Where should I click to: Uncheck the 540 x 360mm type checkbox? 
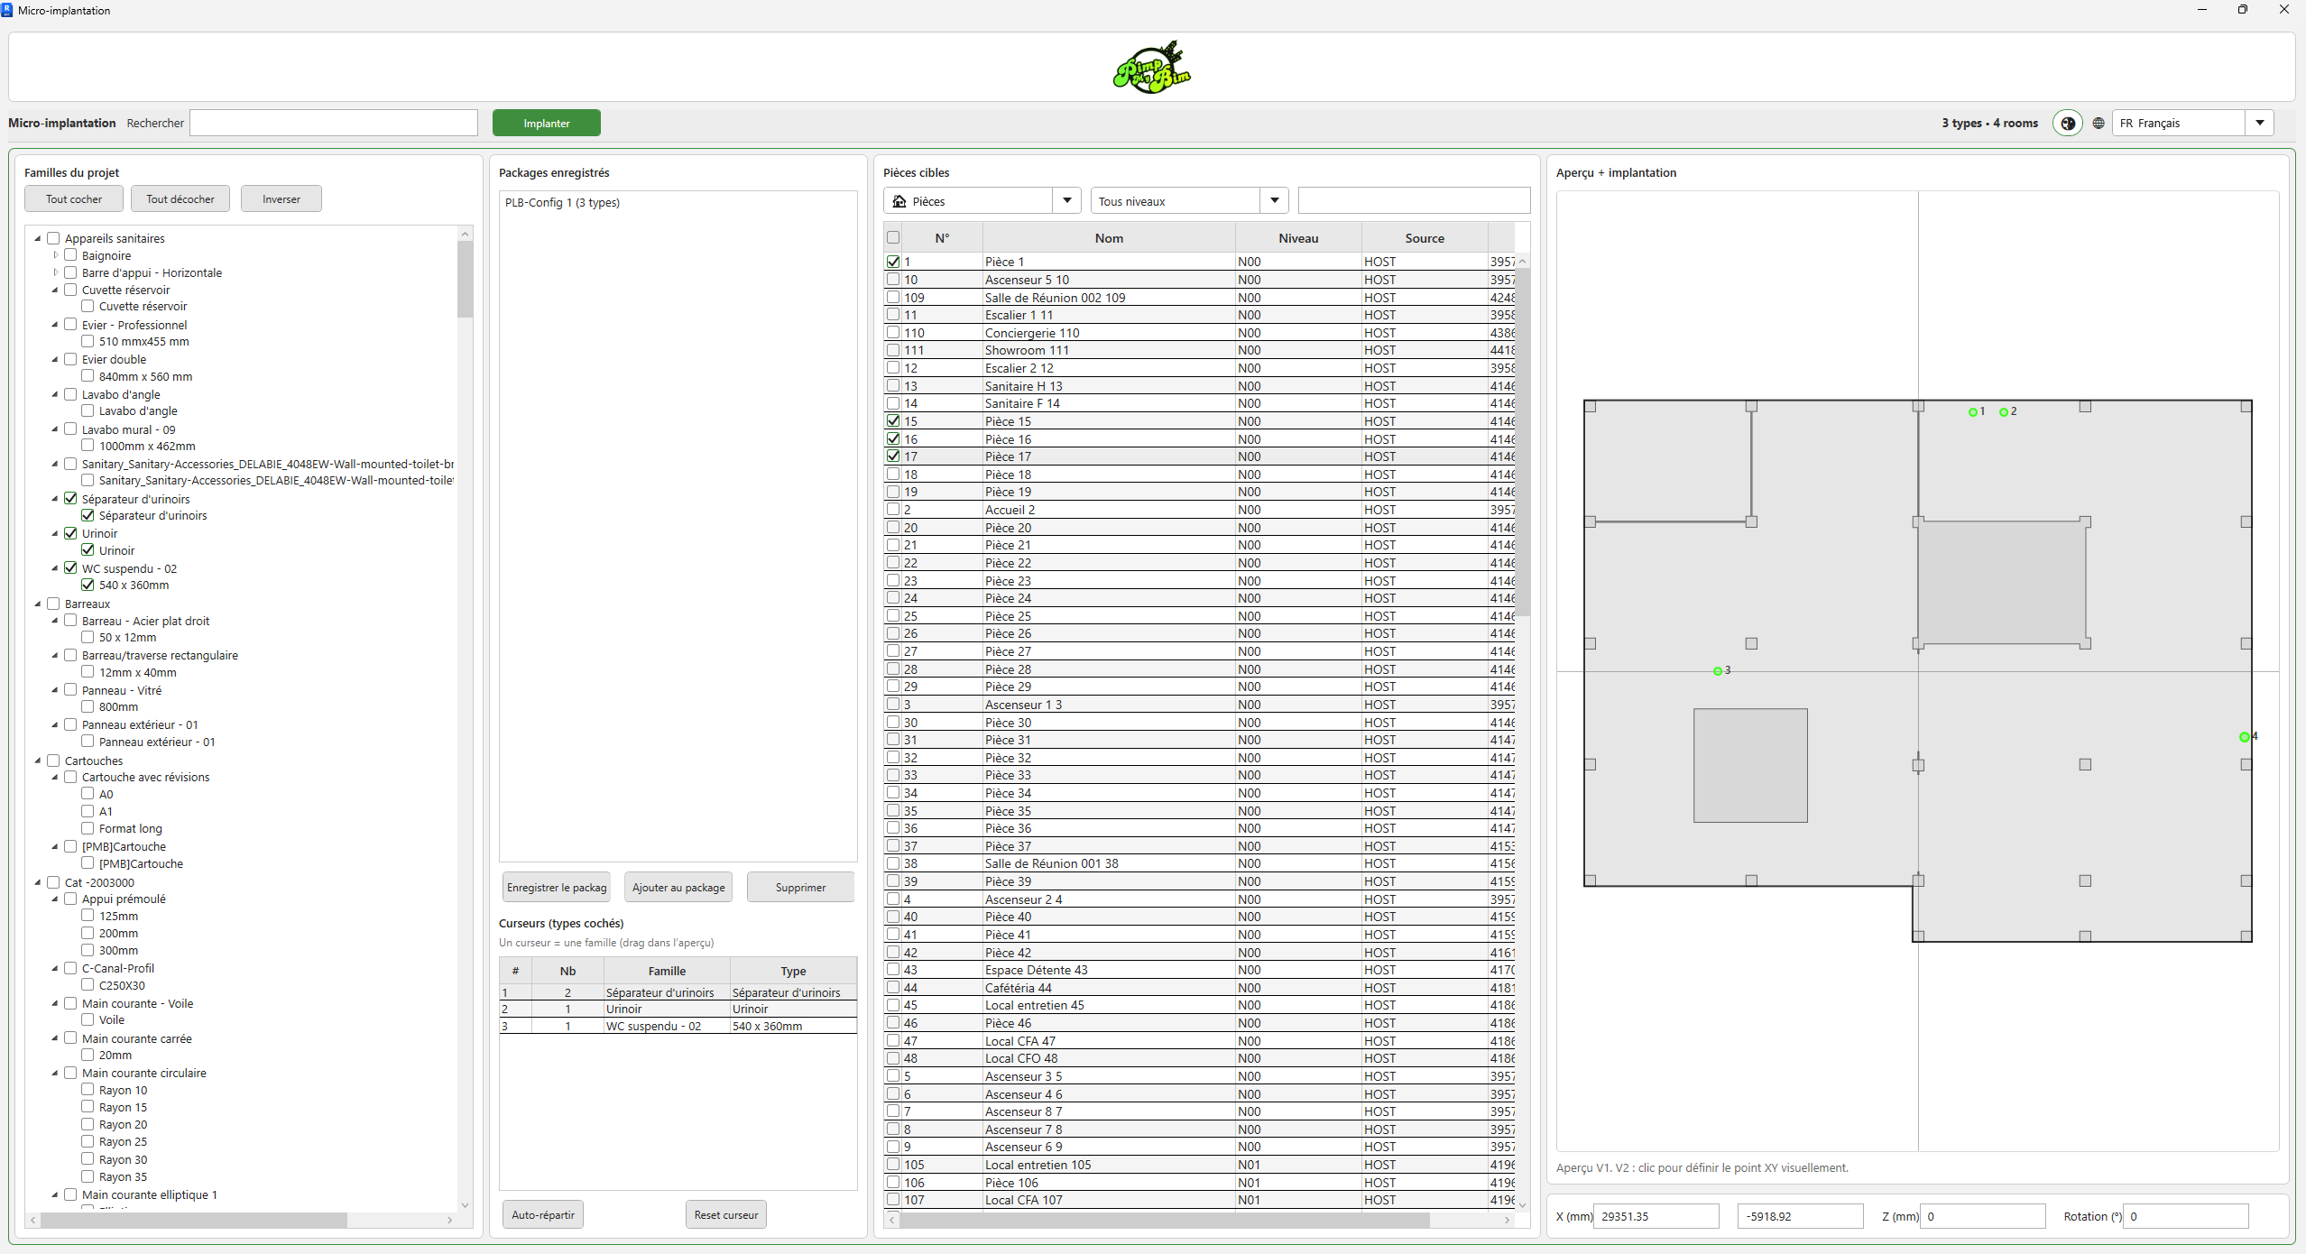click(88, 585)
